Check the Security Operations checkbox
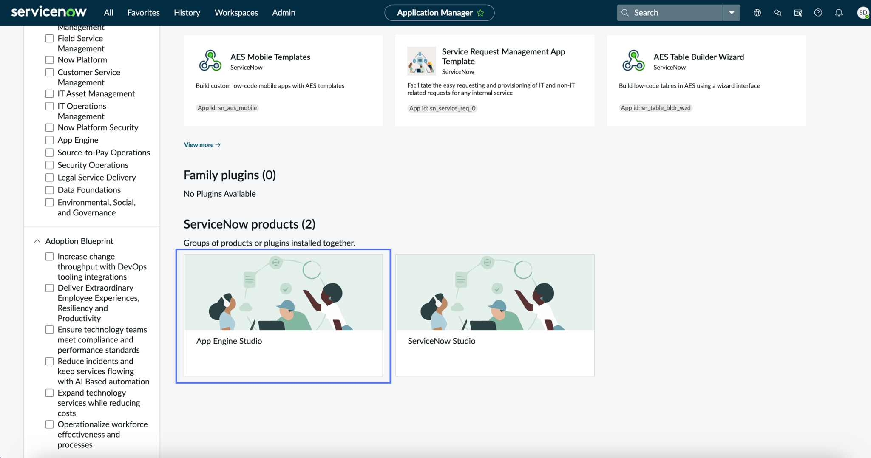The height and width of the screenshot is (458, 871). point(50,165)
